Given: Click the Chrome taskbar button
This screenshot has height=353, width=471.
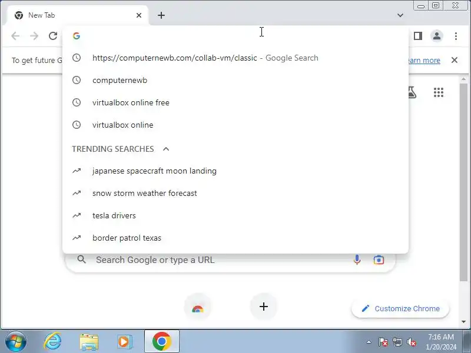Looking at the screenshot, I should pyautogui.click(x=161, y=342).
